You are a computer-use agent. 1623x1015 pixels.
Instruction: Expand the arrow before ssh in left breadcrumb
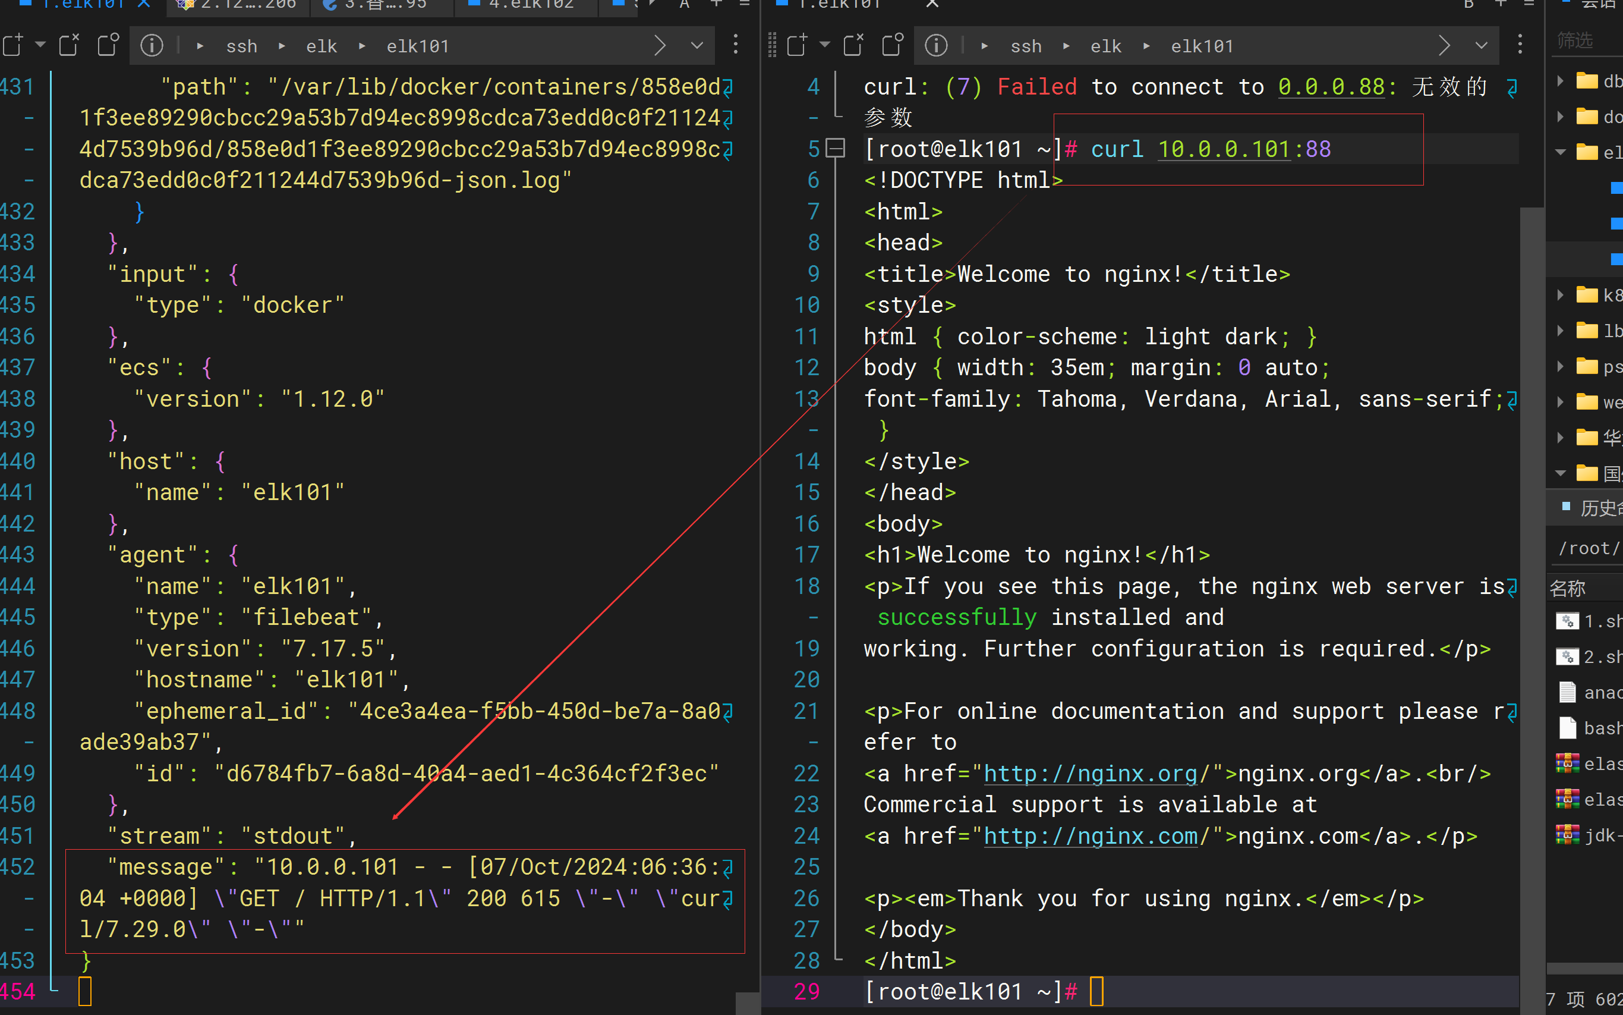click(200, 46)
